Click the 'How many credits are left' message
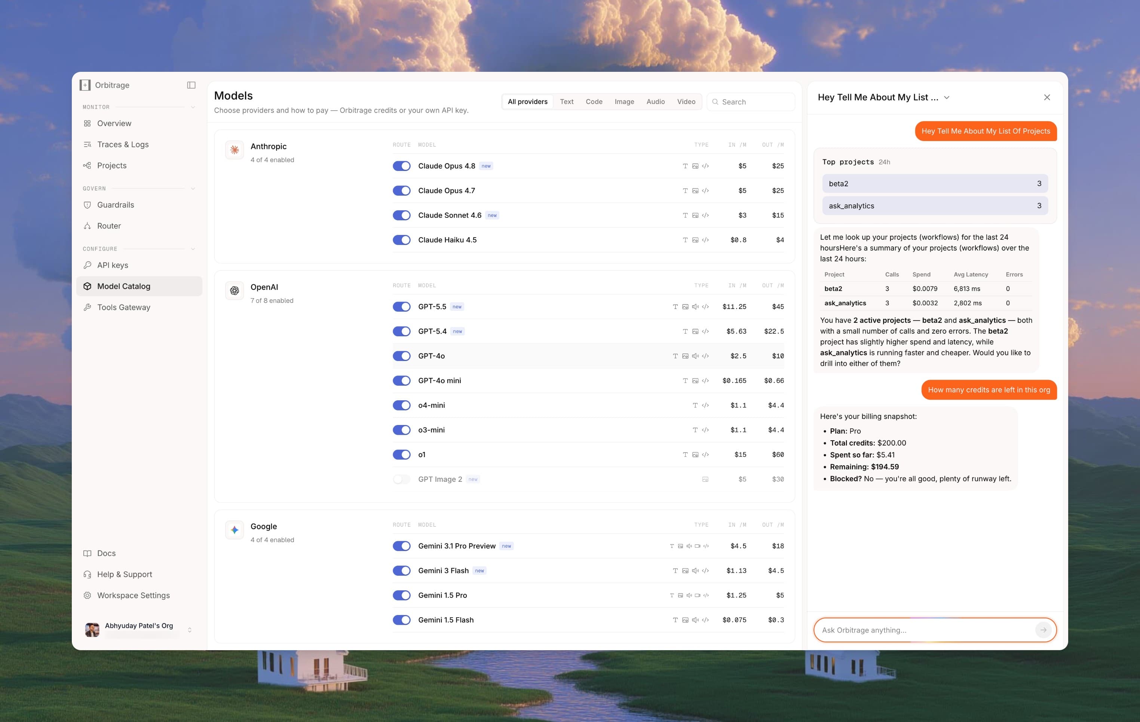This screenshot has width=1140, height=722. click(x=989, y=390)
